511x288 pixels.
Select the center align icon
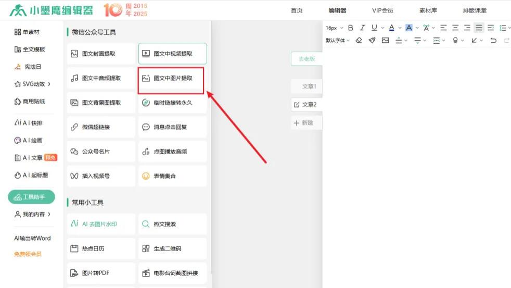pos(455,28)
